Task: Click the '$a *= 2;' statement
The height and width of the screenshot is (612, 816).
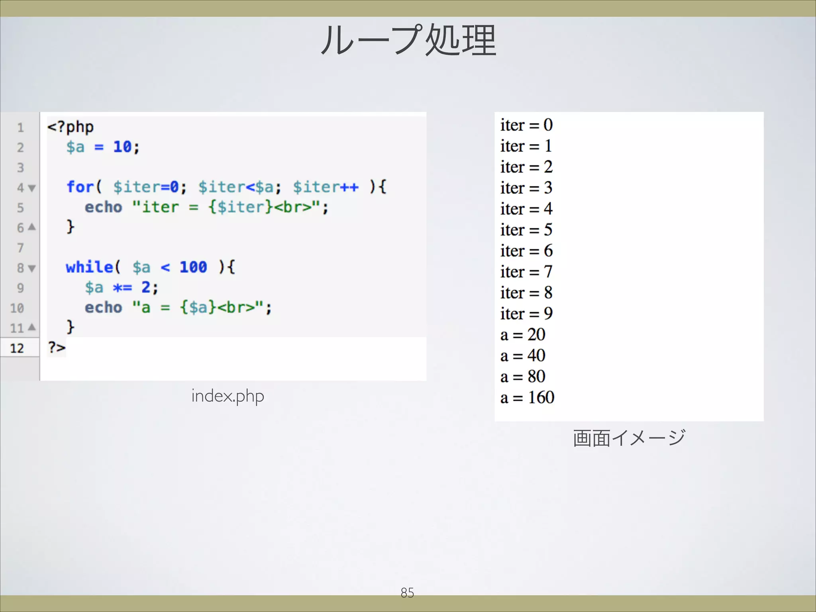Action: 122,287
